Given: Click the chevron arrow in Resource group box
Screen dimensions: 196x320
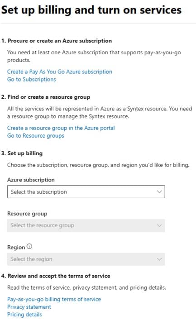Looking at the screenshot, I should (x=159, y=225).
